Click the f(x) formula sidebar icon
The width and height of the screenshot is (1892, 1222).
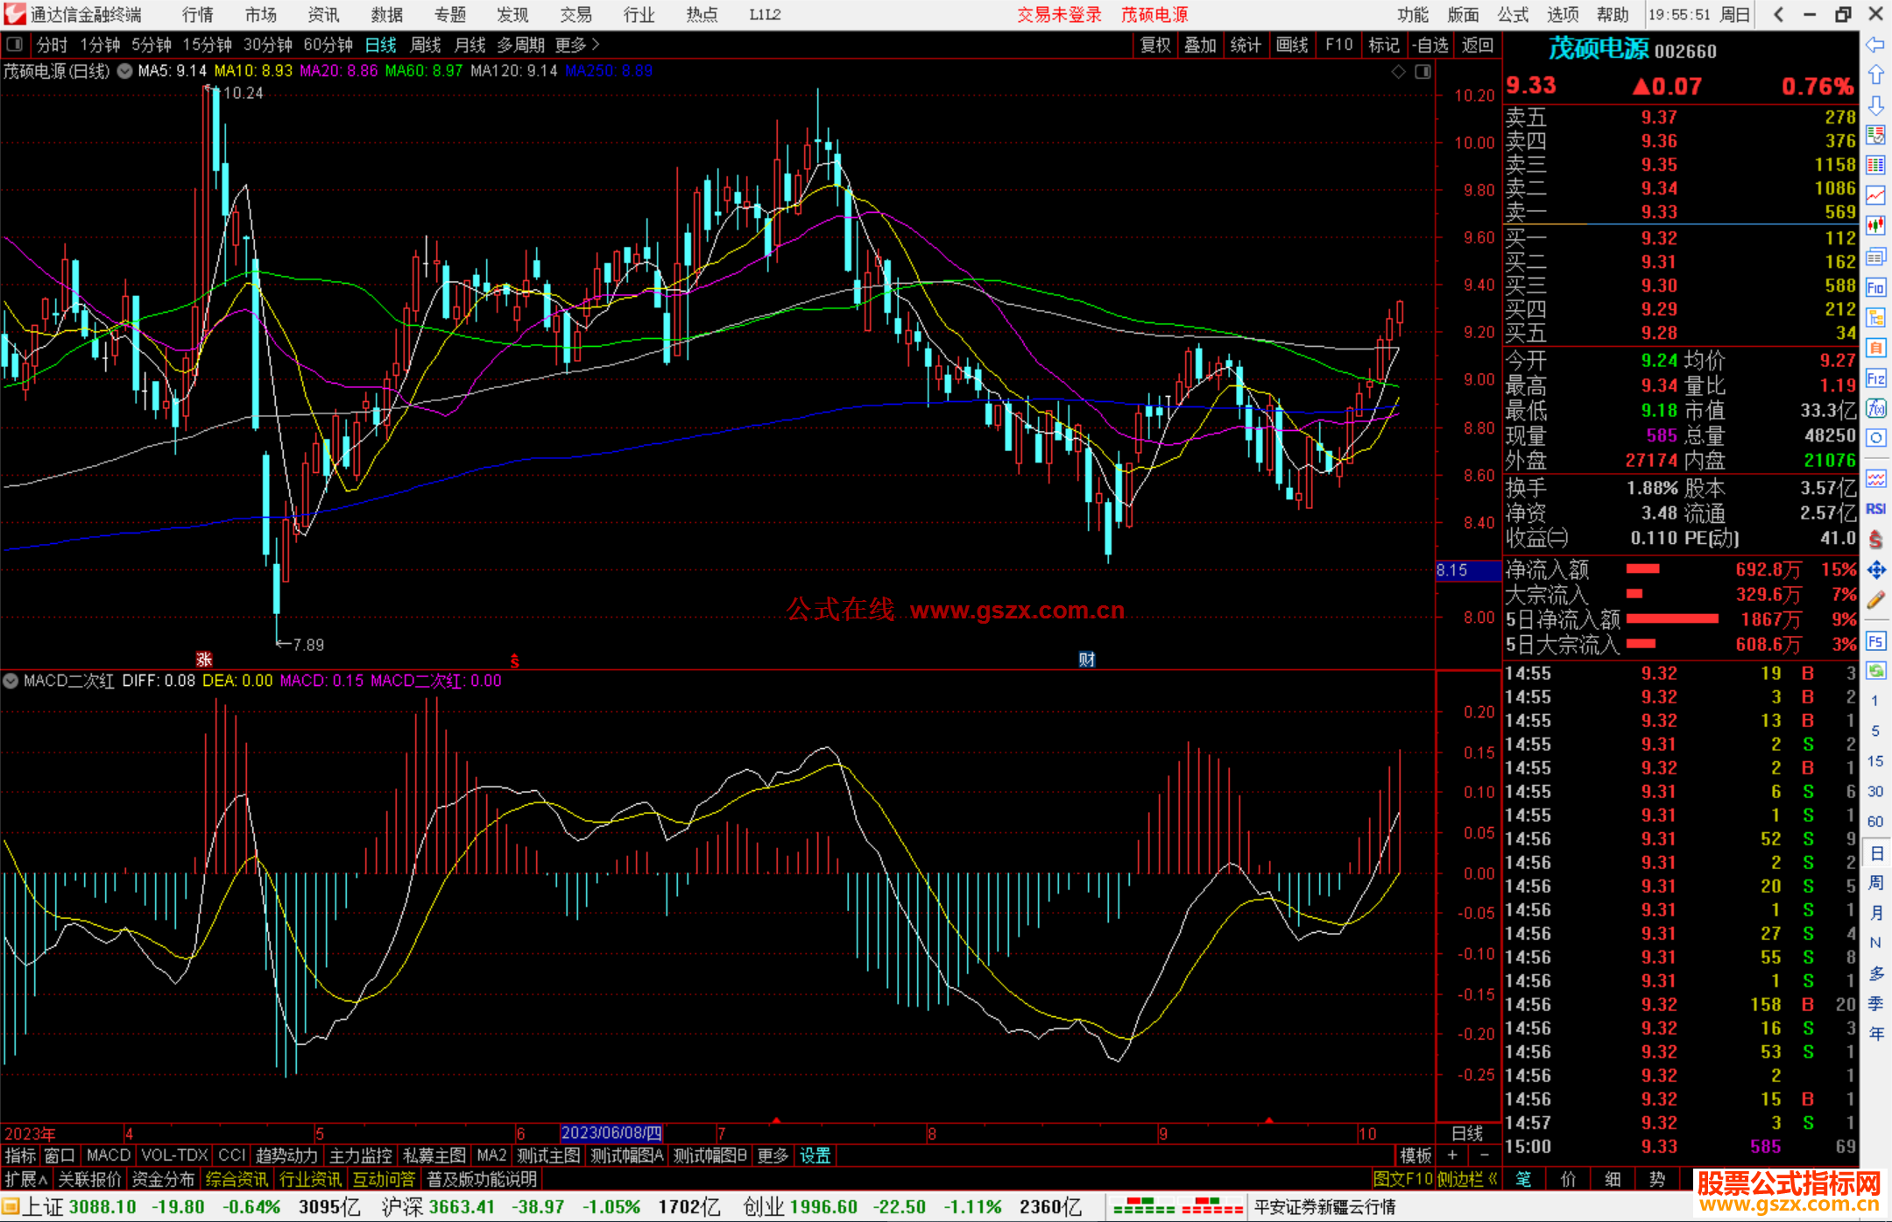pos(1875,408)
